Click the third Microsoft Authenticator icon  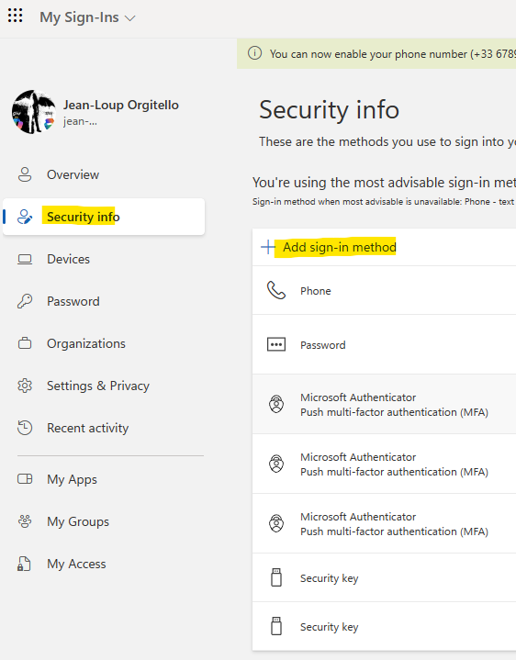pos(276,523)
